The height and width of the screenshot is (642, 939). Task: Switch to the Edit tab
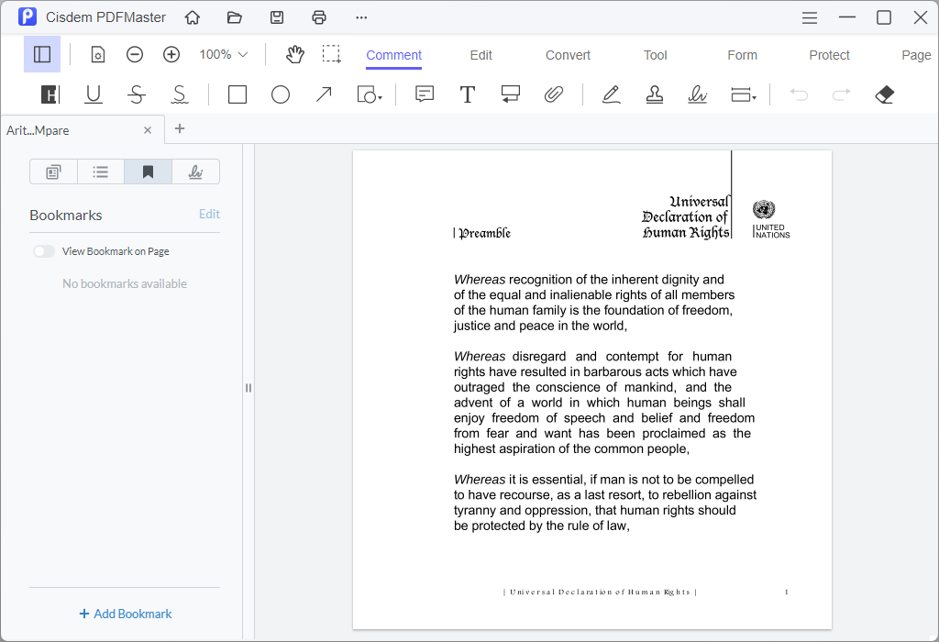tap(481, 54)
